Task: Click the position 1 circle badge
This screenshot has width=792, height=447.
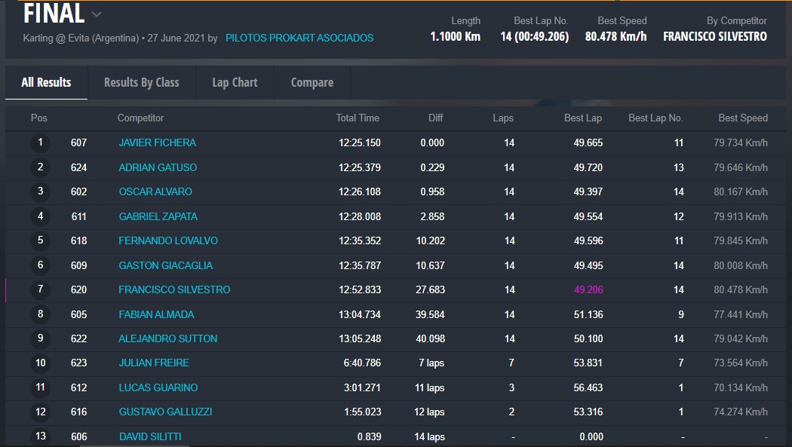Action: 40,142
